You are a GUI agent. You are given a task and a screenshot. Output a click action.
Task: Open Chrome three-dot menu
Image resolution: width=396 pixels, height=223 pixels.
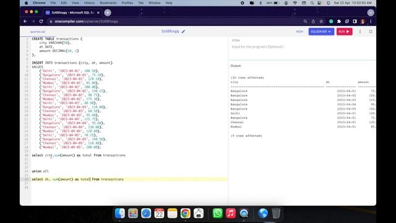pyautogui.click(x=371, y=22)
